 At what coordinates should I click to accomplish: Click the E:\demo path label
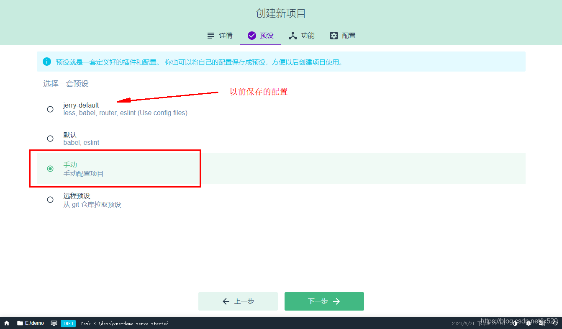34,323
